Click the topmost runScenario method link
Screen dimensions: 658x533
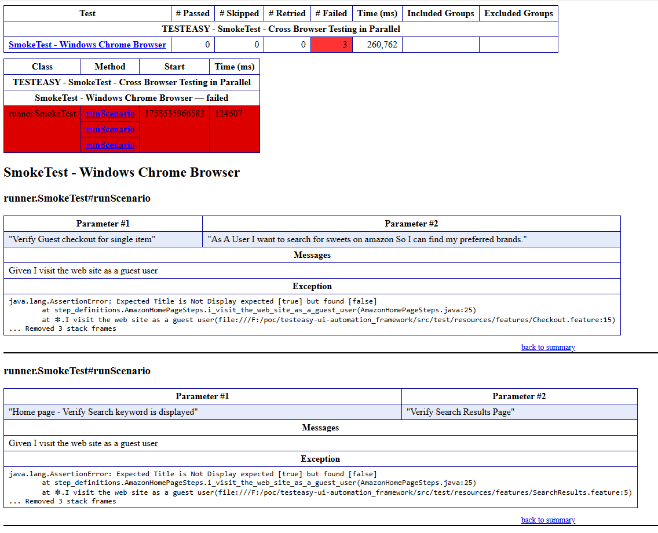(110, 114)
